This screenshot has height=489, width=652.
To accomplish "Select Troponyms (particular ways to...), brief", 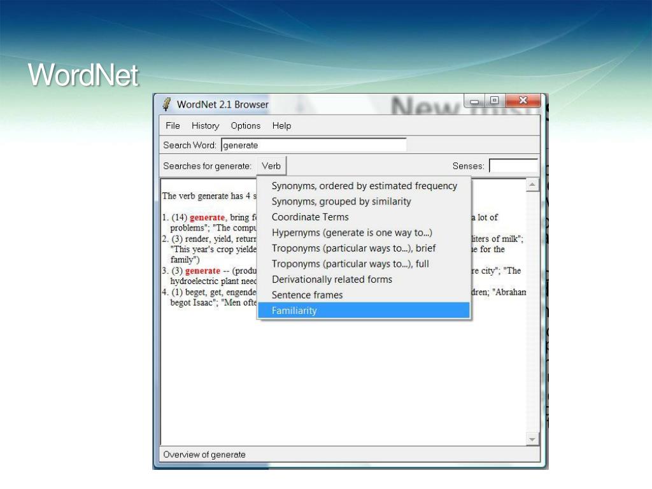I will click(364, 248).
